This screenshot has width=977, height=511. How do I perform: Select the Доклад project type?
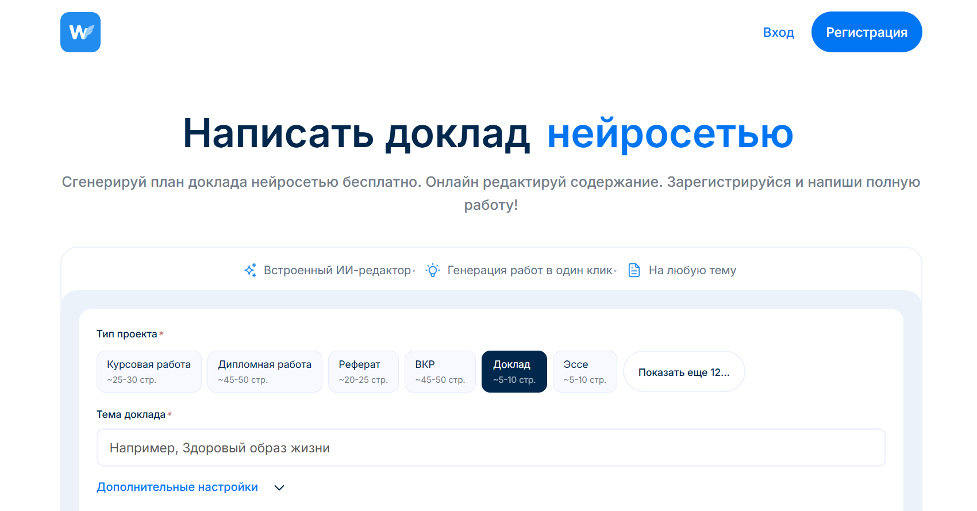(x=514, y=371)
